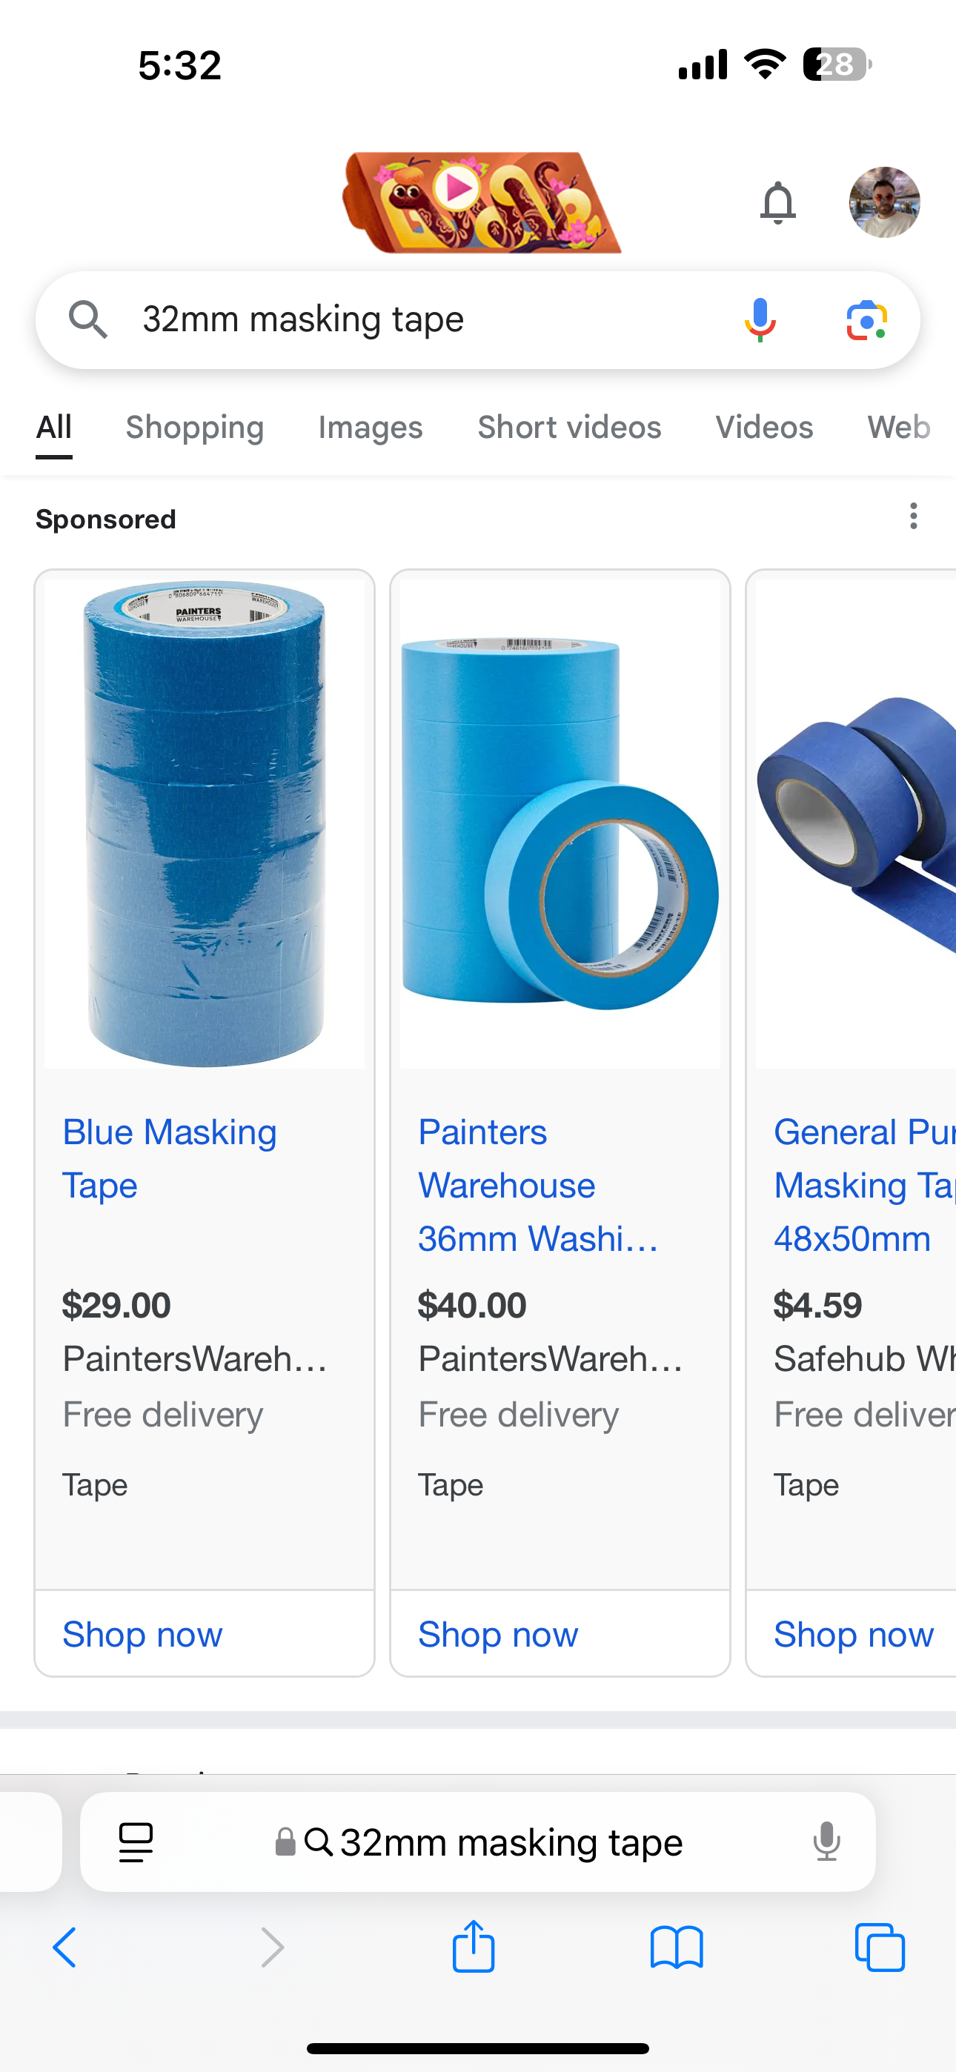Open Google Lens camera search

866,320
